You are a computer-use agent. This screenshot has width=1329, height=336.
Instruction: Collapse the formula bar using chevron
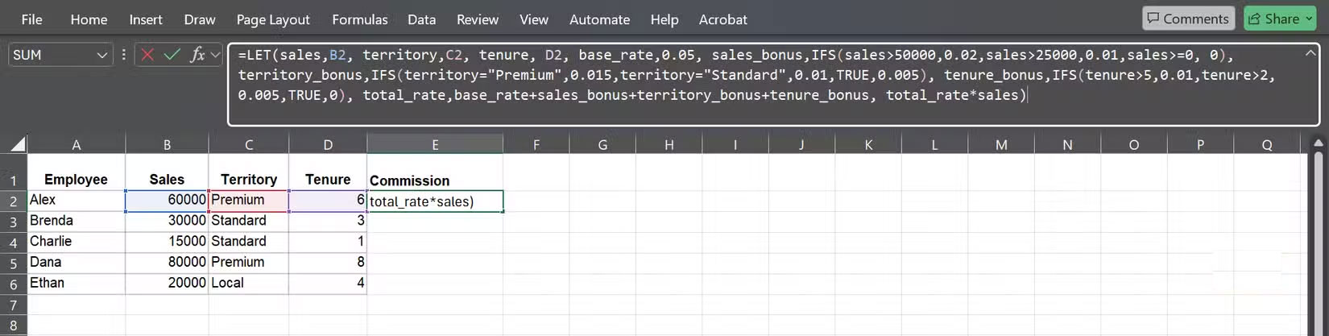(1310, 53)
